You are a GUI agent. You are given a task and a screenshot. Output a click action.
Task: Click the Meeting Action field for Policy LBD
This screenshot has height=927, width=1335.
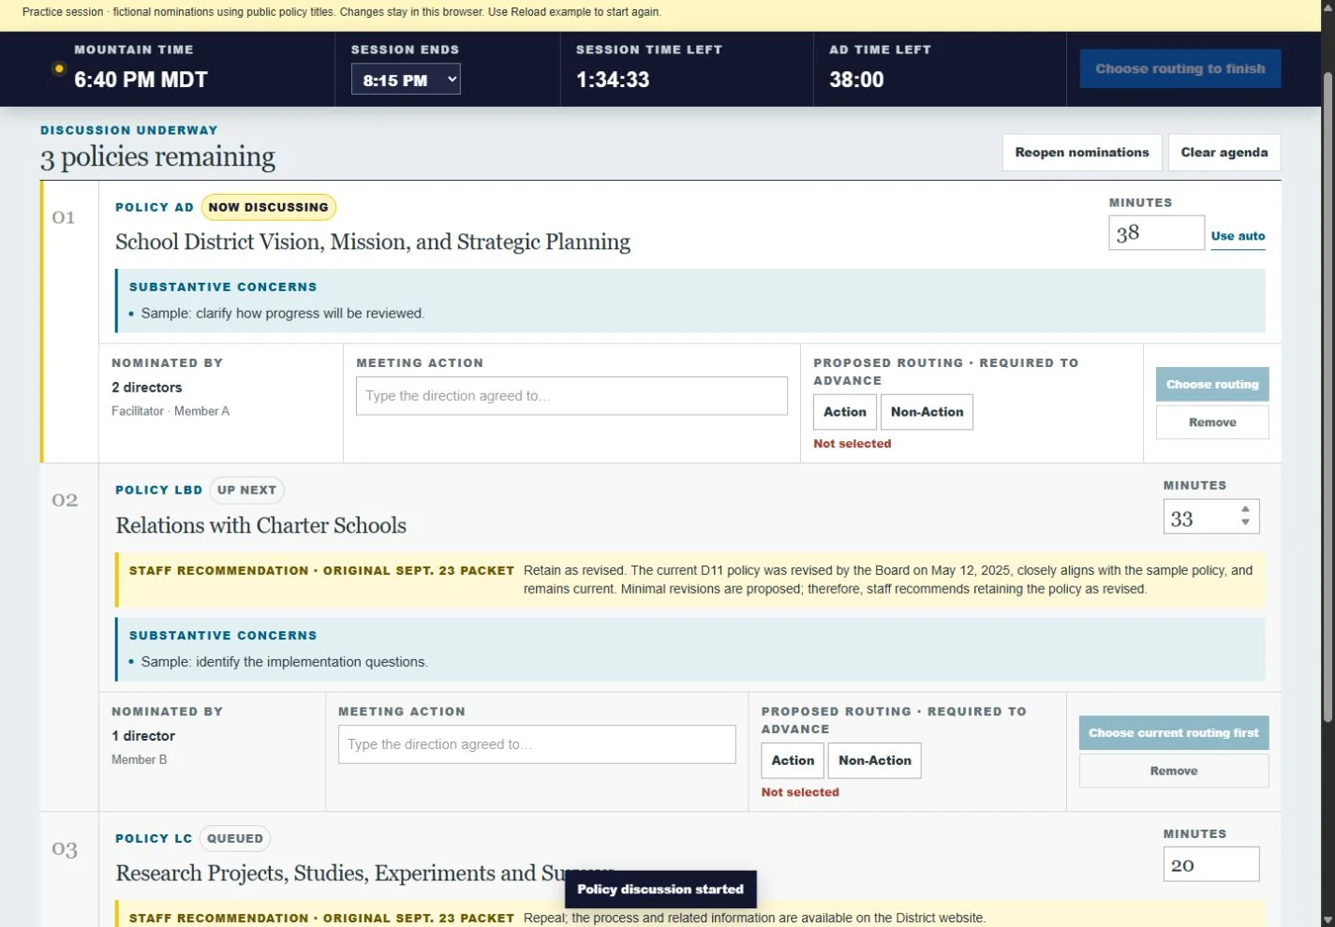[537, 744]
